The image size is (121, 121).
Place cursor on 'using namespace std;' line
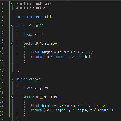pyautogui.click(x=34, y=17)
